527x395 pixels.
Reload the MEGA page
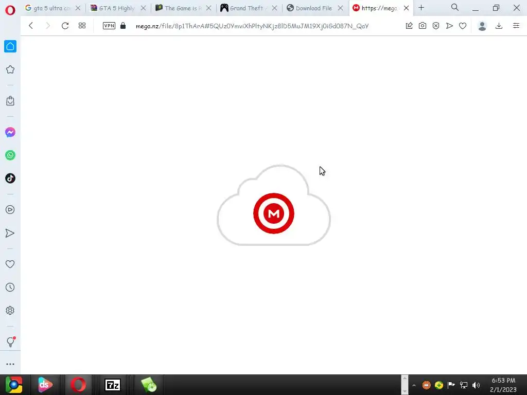pos(65,26)
